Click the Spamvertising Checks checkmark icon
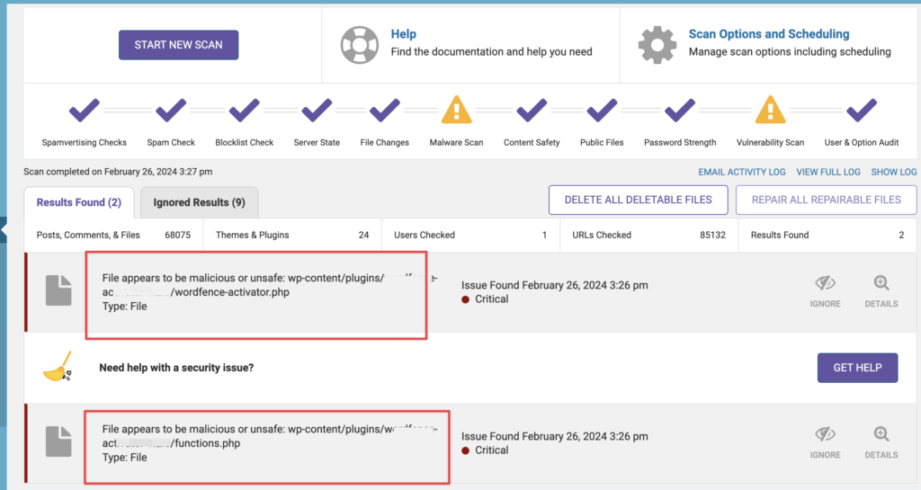Image resolution: width=921 pixels, height=490 pixels. coord(84,111)
